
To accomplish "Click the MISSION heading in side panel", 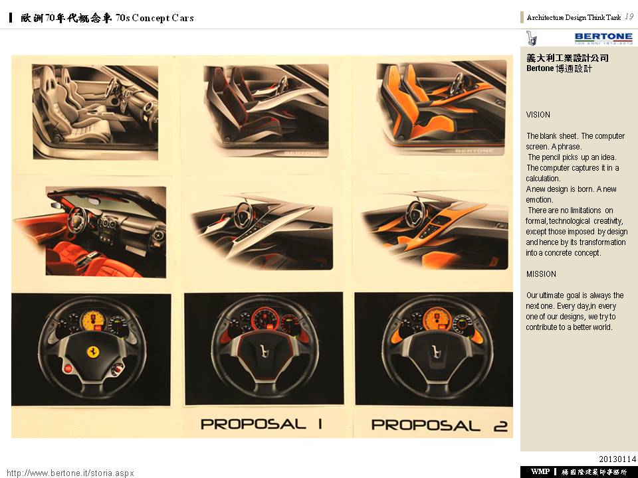I will click(541, 274).
